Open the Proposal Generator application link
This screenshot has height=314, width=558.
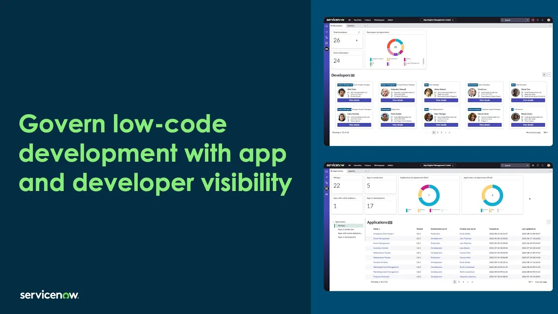click(x=381, y=276)
